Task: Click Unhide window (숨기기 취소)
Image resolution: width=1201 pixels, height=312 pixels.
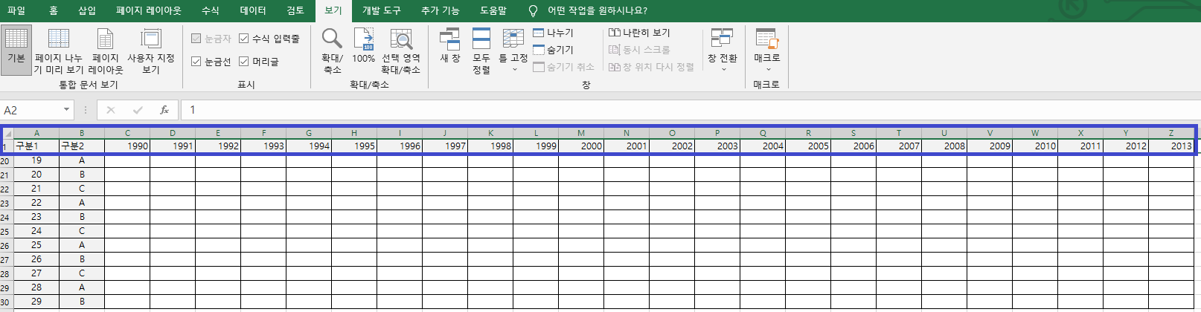Action: [563, 67]
